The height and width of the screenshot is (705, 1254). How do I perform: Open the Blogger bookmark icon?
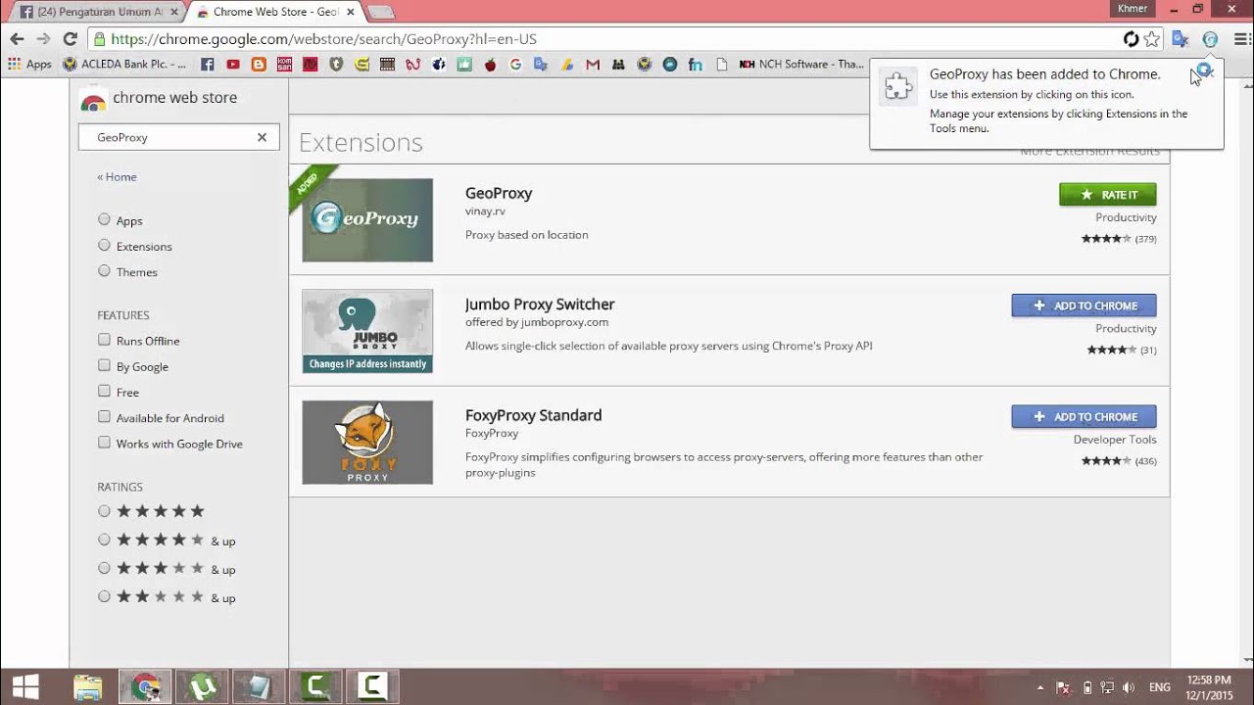tap(259, 65)
